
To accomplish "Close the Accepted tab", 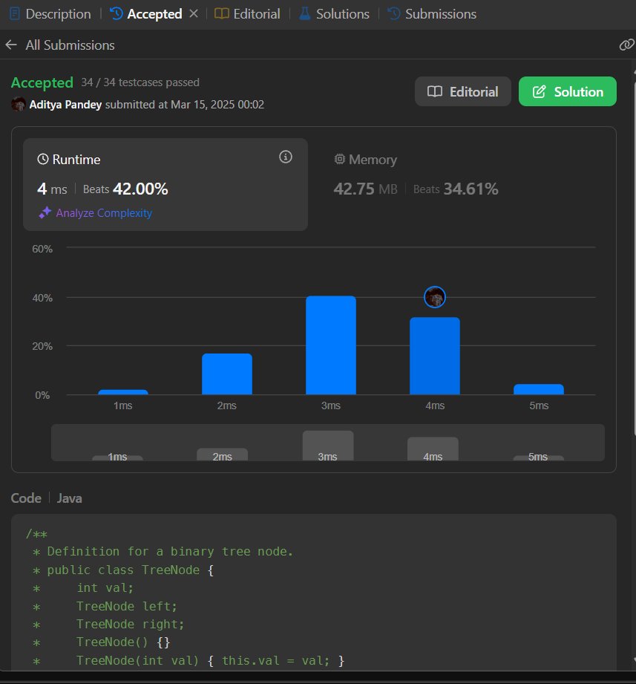I will [x=194, y=13].
